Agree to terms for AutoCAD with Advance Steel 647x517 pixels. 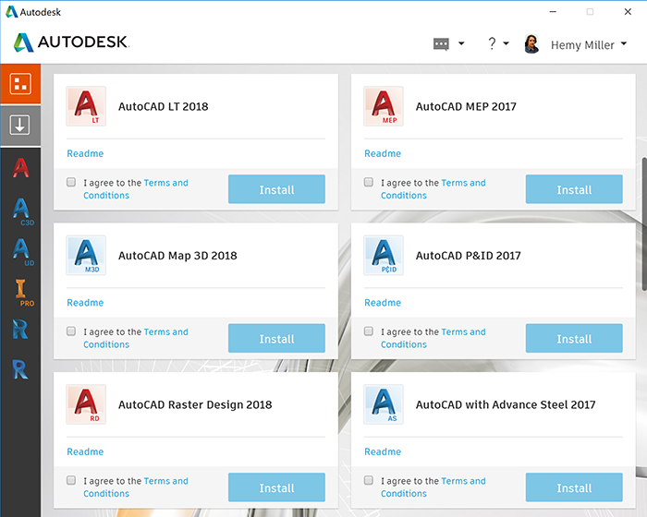(369, 480)
